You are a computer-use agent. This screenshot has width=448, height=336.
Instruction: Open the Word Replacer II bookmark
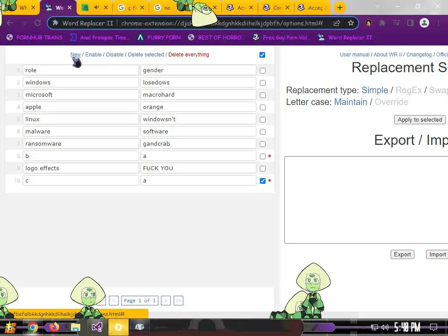pos(345,38)
